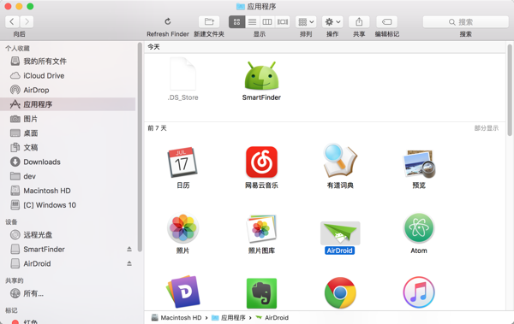Select the Dash app icon
This screenshot has width=514, height=324.
tap(183, 292)
